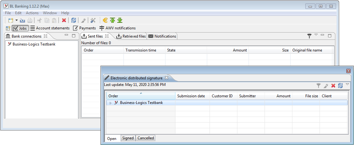Image resolution: width=354 pixels, height=145 pixels.
Task: Click the red X cancel icon in signature window
Action: (333, 86)
